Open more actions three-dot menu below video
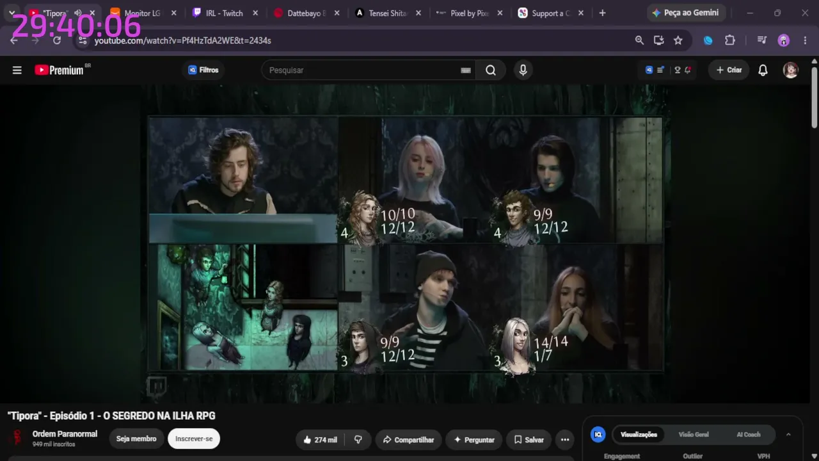Viewport: 819px width, 461px height. point(565,440)
